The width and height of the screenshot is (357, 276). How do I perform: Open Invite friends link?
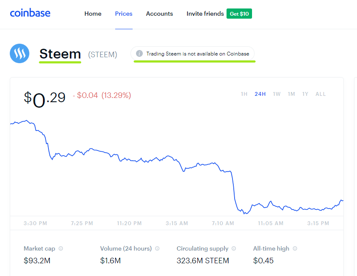[205, 14]
